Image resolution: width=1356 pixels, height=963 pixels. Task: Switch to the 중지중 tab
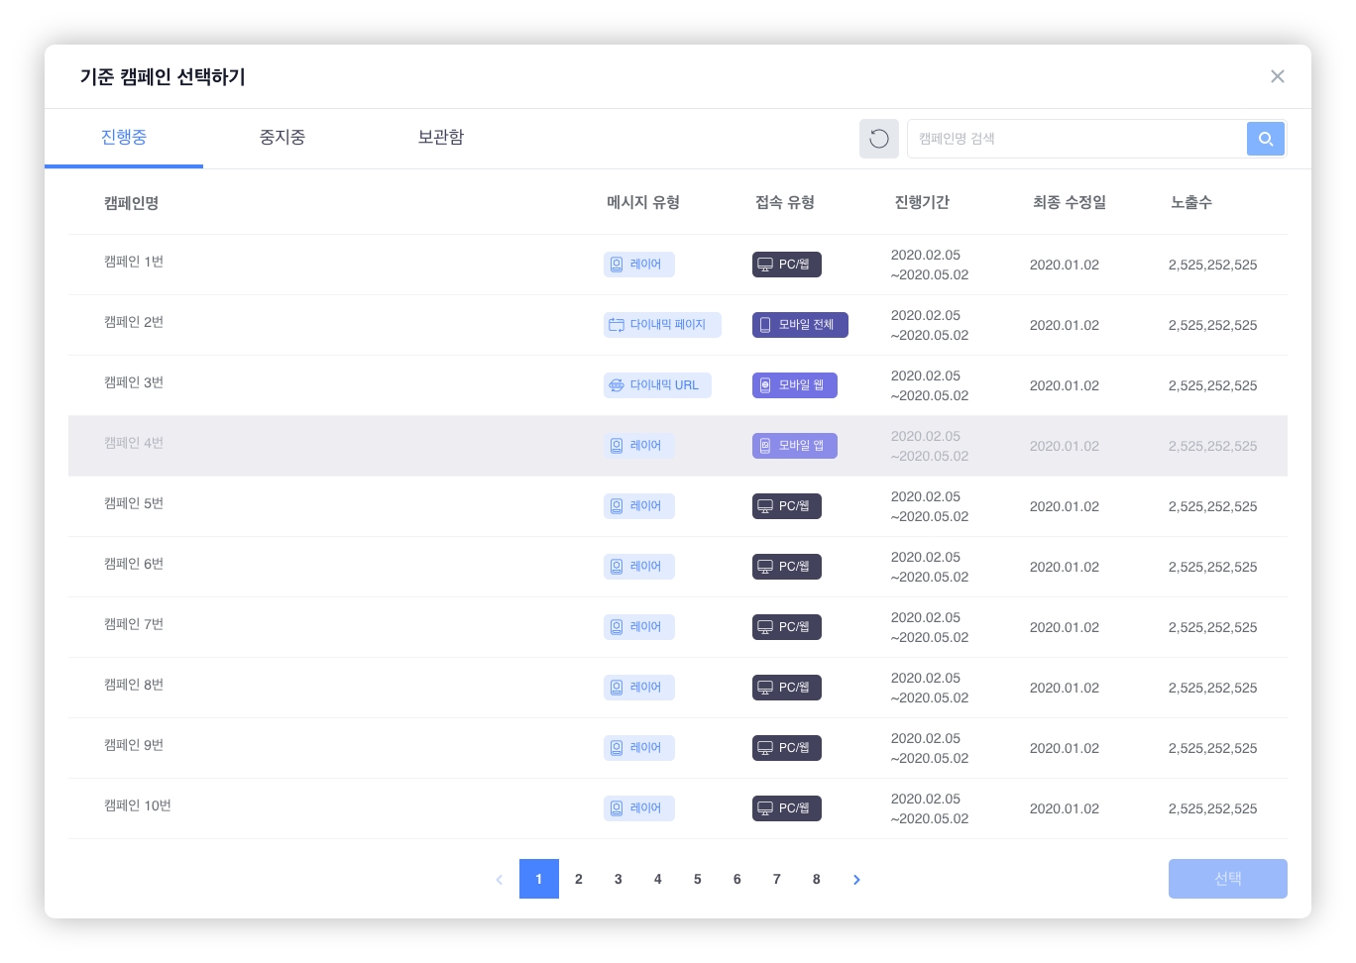coord(282,138)
